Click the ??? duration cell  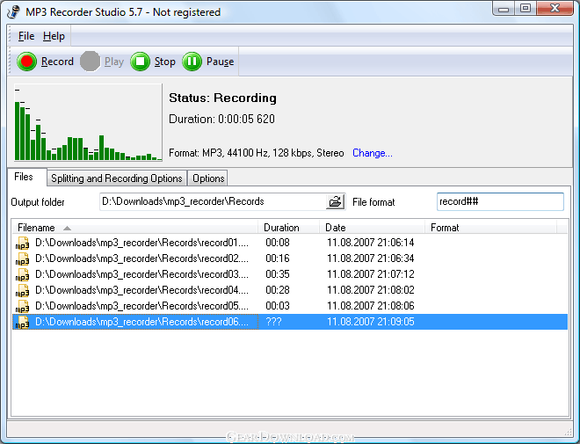[x=273, y=322]
